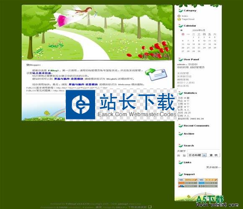Click the small square icon in the footer
Screen dimensions: 243x209
coord(150,206)
